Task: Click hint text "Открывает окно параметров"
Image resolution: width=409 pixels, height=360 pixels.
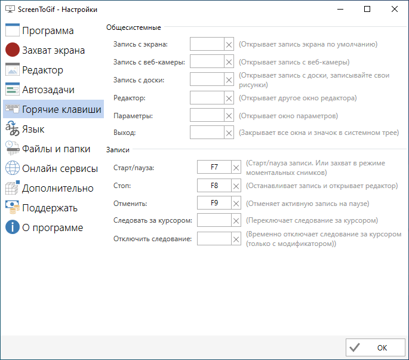Action: [288, 116]
